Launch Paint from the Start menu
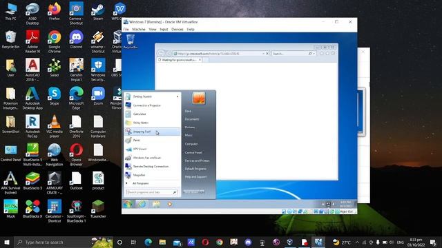Screen dimensions: 442x248 click(x=152, y=140)
